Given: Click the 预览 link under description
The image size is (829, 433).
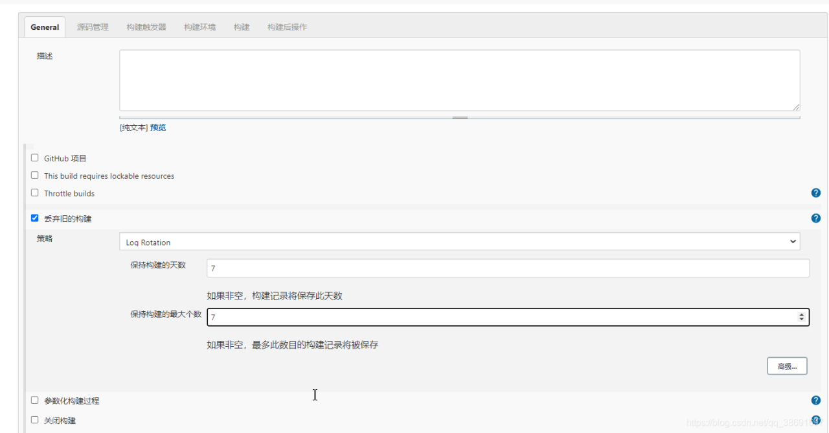Looking at the screenshot, I should tap(158, 128).
